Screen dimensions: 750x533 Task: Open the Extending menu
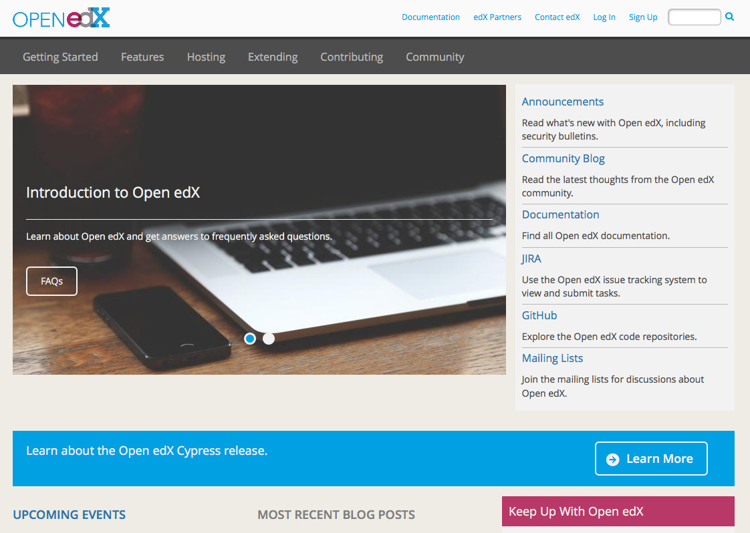[x=273, y=57]
